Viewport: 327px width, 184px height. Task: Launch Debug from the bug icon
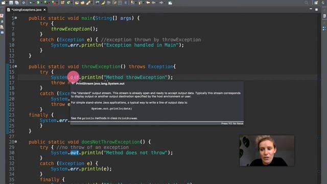pos(31,3)
